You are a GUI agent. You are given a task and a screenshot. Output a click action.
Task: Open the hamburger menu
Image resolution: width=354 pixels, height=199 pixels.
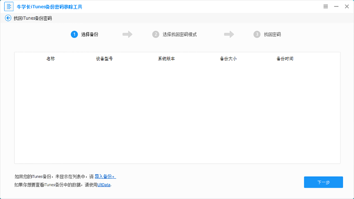326,6
